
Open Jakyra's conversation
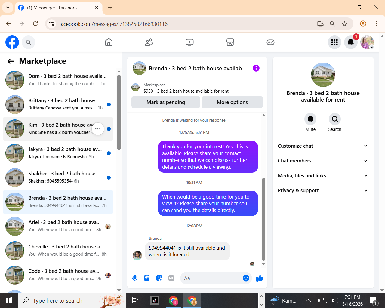click(x=58, y=153)
